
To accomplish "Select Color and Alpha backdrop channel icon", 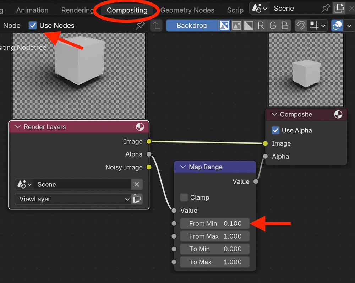I will tap(224, 25).
